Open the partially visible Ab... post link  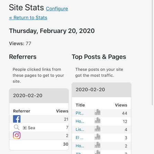[78, 153]
